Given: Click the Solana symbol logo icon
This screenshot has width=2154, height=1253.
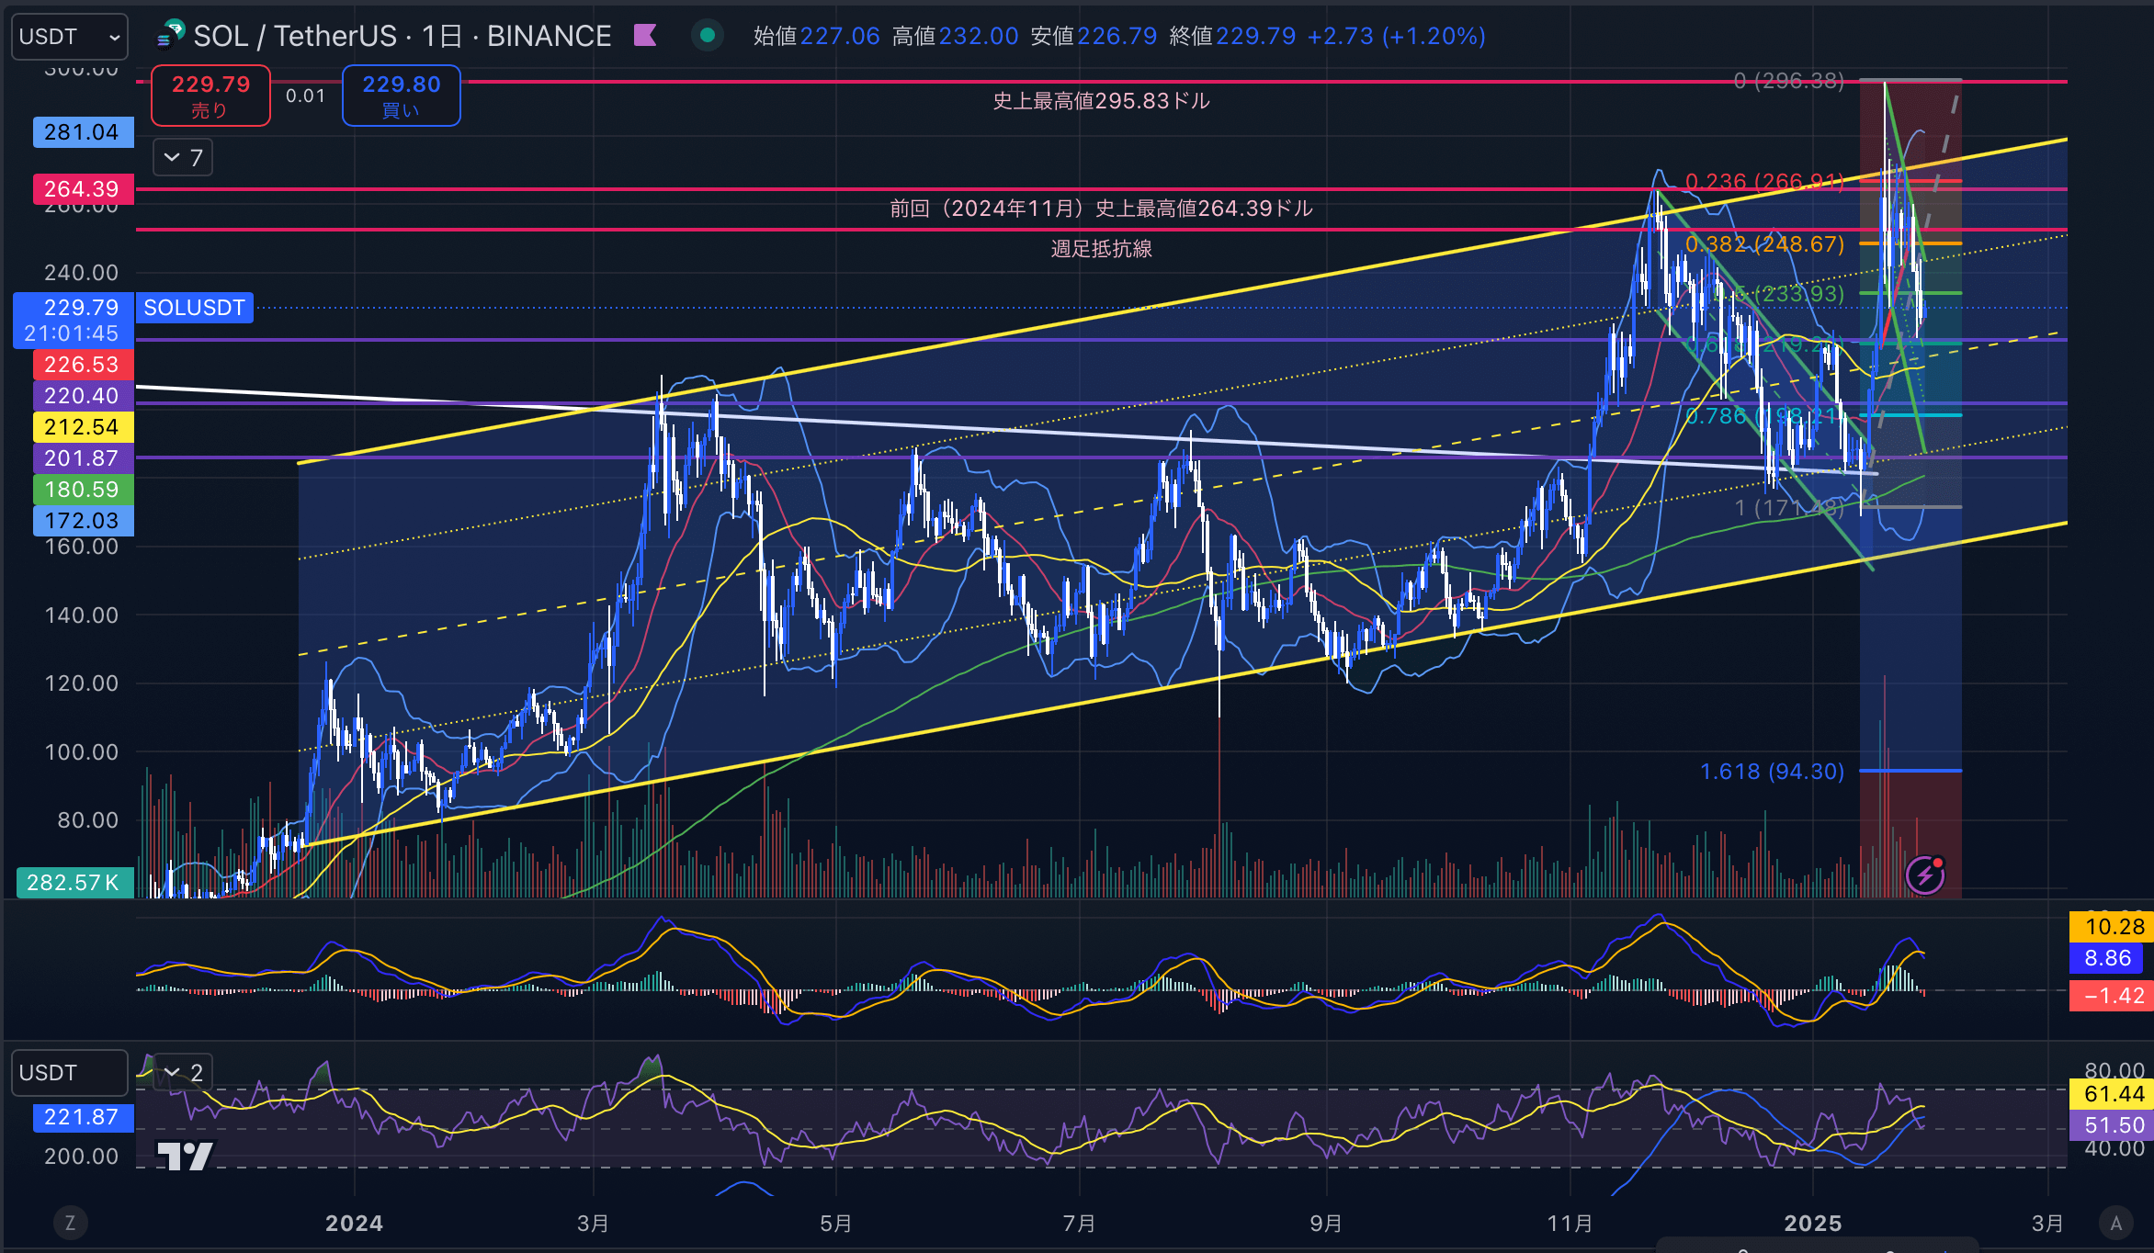Looking at the screenshot, I should [171, 35].
